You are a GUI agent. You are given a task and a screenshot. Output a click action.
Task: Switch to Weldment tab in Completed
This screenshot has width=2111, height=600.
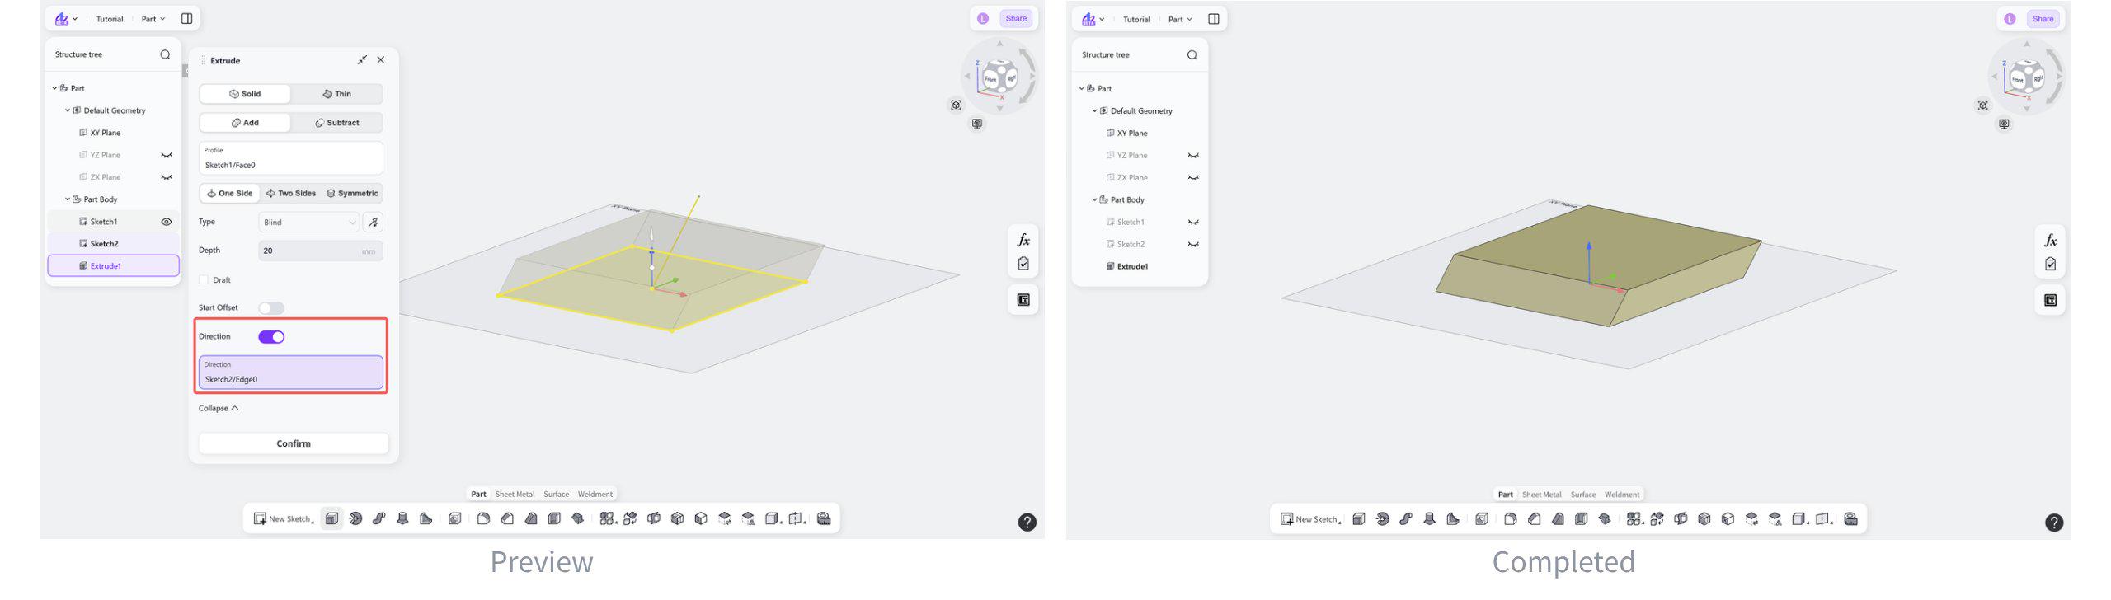tap(1621, 495)
